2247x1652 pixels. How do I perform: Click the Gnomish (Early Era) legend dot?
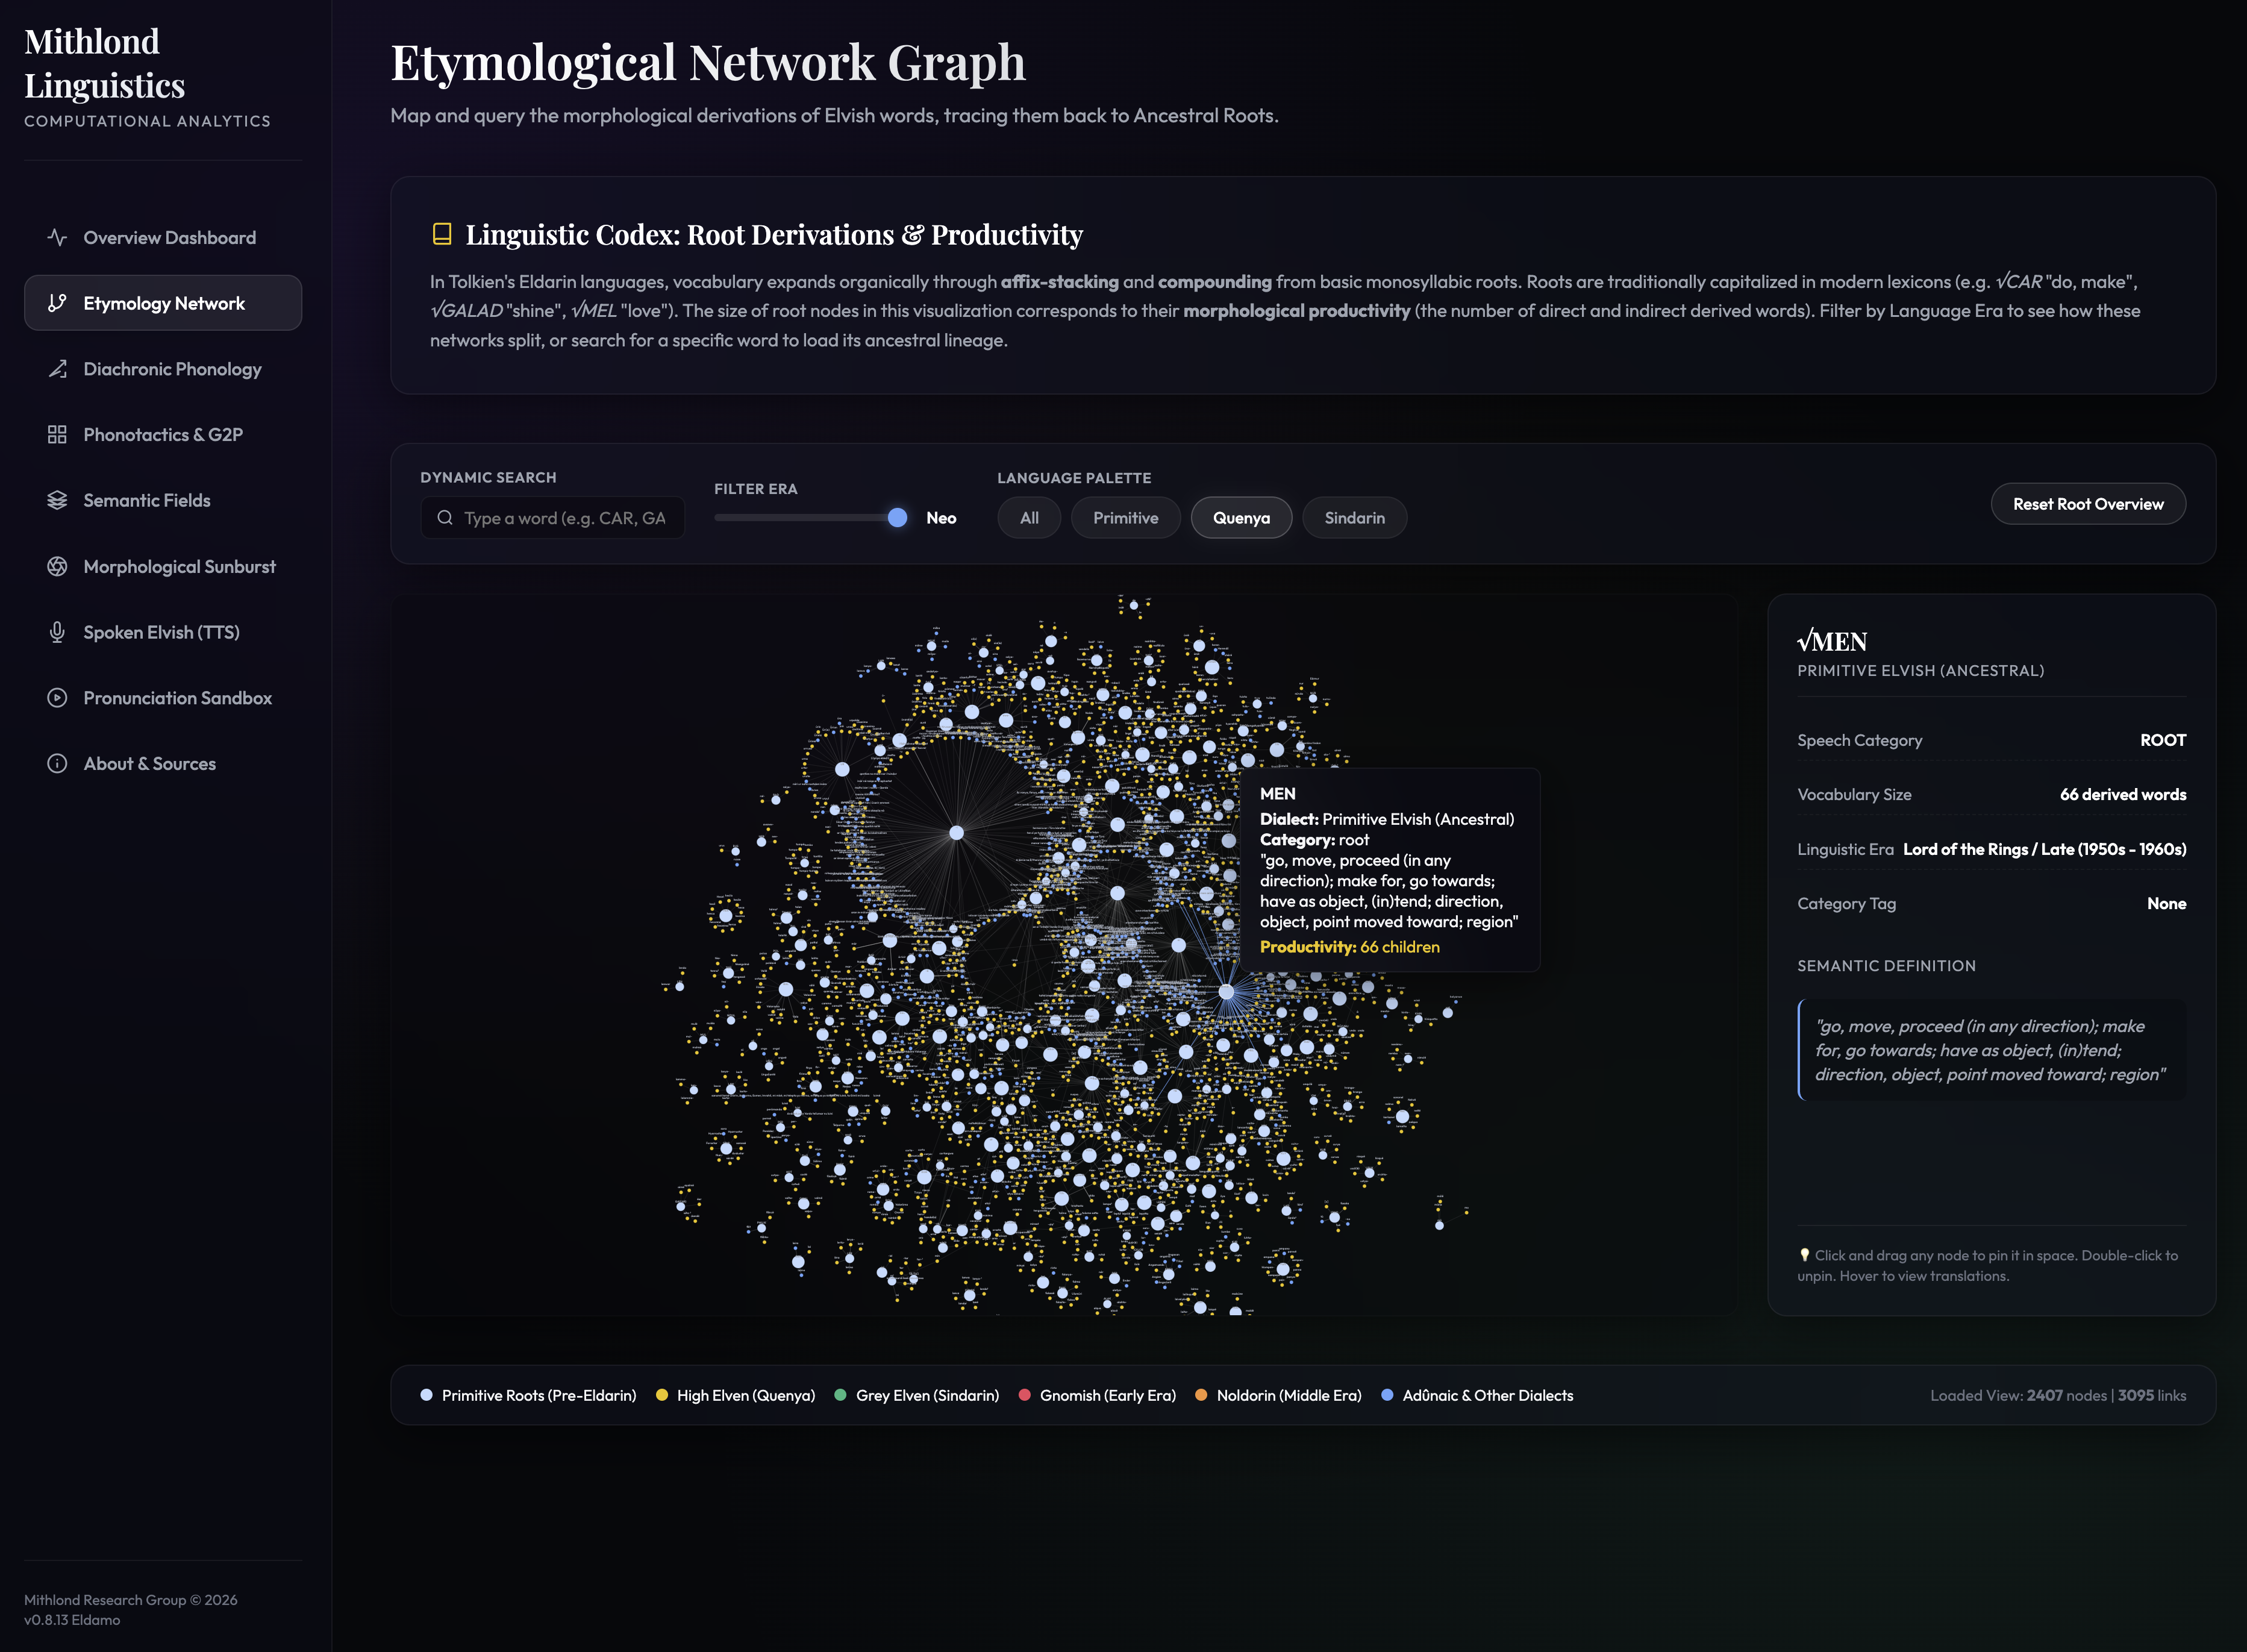[1024, 1395]
